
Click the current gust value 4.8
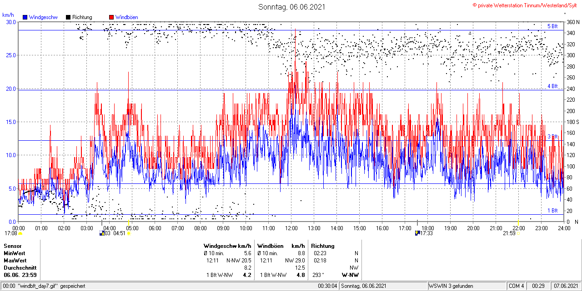point(301,275)
